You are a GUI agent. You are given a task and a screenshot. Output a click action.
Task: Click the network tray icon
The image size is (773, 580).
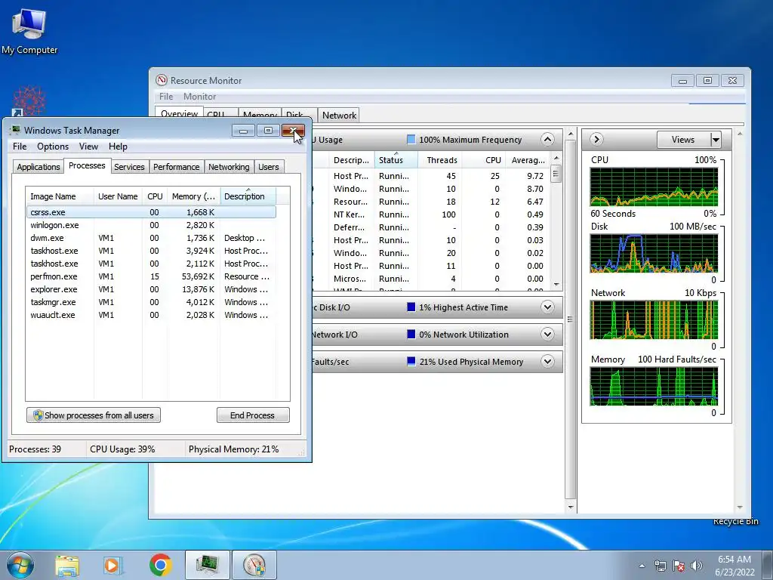pos(660,566)
